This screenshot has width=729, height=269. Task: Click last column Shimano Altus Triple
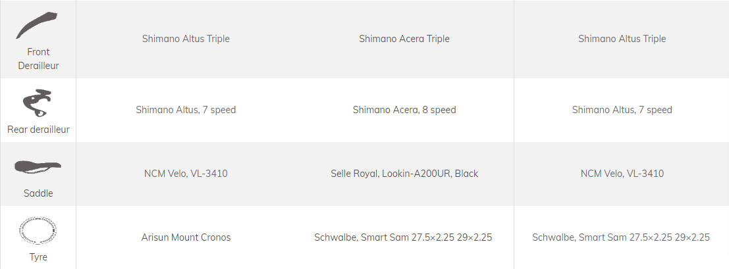pos(622,39)
